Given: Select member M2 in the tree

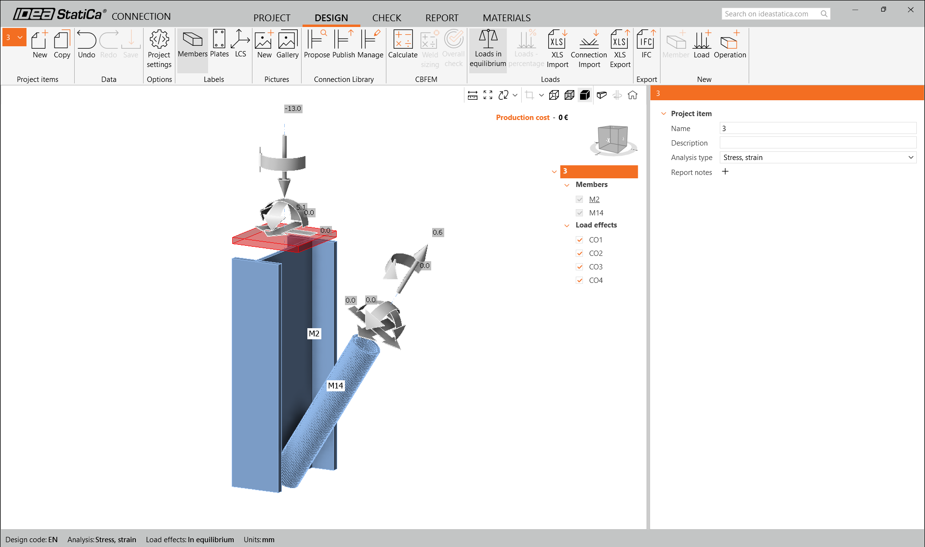Looking at the screenshot, I should [594, 200].
